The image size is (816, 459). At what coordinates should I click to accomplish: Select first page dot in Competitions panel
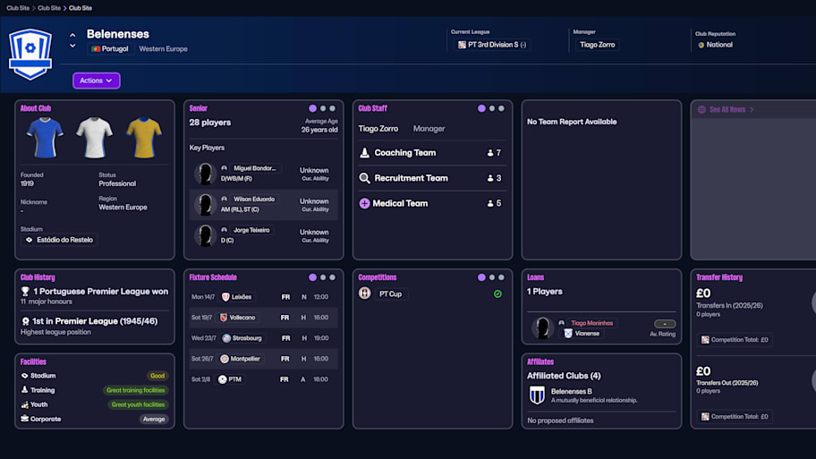pos(482,277)
